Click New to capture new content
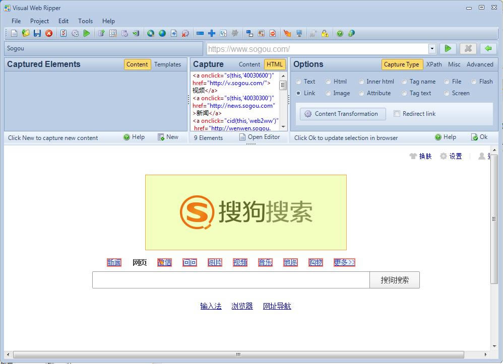 click(x=168, y=137)
